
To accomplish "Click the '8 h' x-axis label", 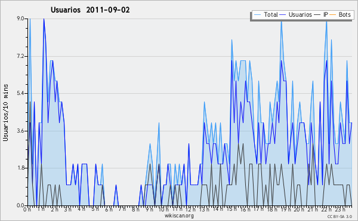I will coord(135,209).
